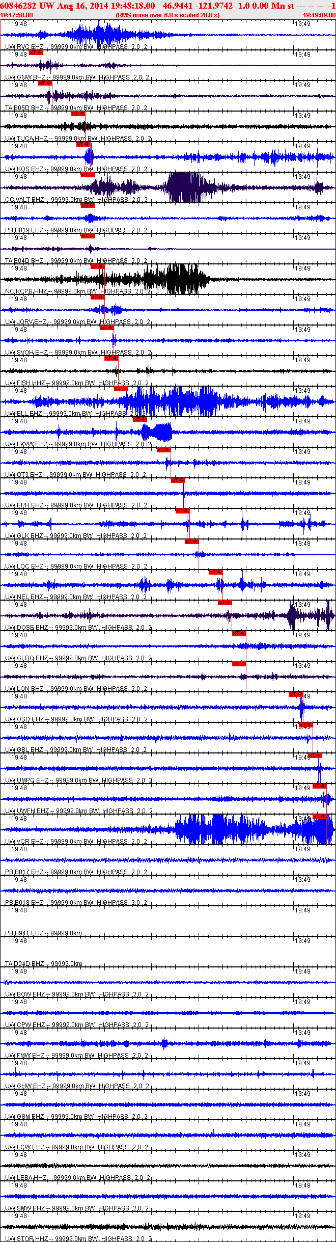
Task: Click the arrival marker on the GLDO trace
Action: pyautogui.click(x=239, y=633)
